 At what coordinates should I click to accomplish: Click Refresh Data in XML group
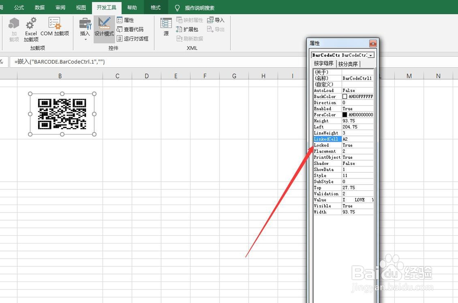[x=190, y=38]
